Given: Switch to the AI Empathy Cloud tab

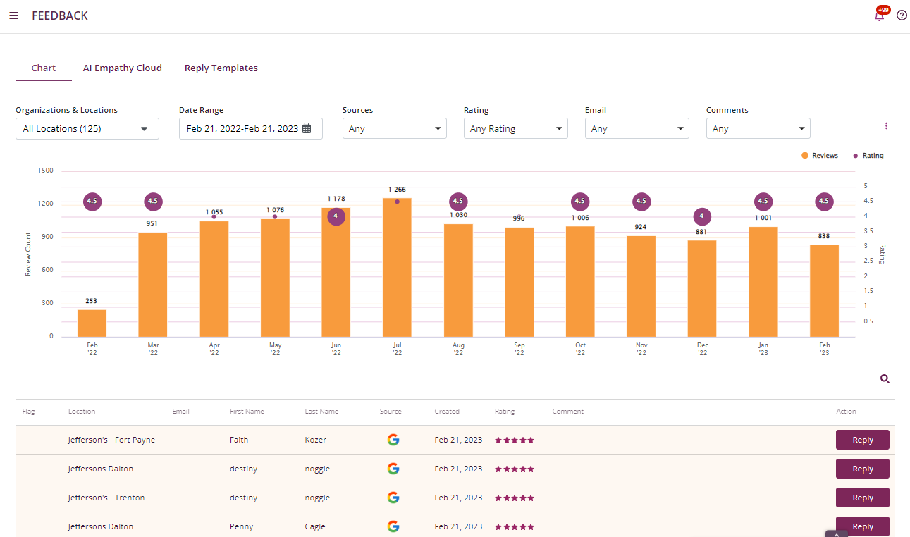Looking at the screenshot, I should tap(123, 68).
